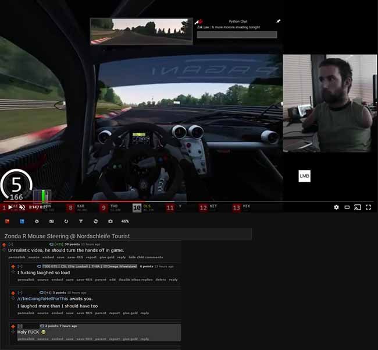The image size is (378, 350).
Task: Click parent under 'laughed more than I should' comment
Action: pyautogui.click(x=101, y=313)
